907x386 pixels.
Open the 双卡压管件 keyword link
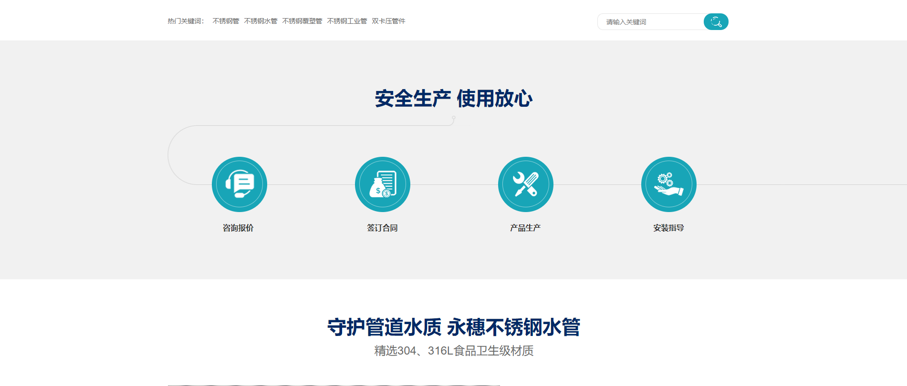(x=388, y=21)
